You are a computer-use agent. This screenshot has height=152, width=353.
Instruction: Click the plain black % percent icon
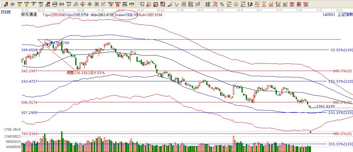coord(222,4)
